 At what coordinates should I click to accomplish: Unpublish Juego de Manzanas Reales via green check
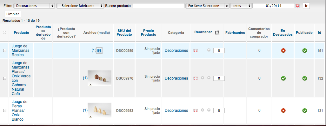305,51
